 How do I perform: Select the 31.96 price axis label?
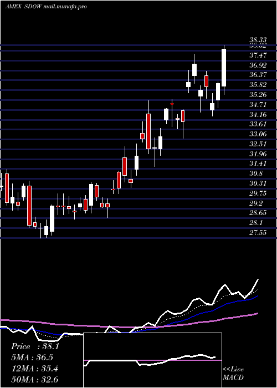click(x=258, y=154)
